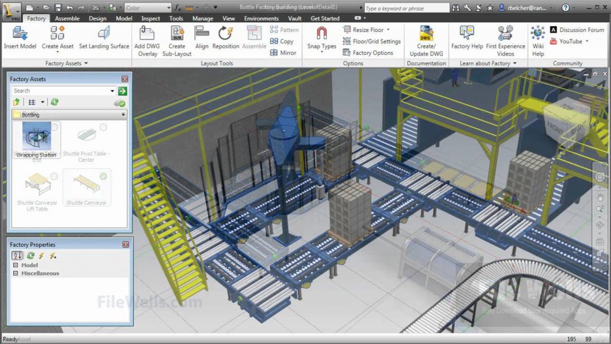
Task: Open Wiki Help
Action: point(538,41)
